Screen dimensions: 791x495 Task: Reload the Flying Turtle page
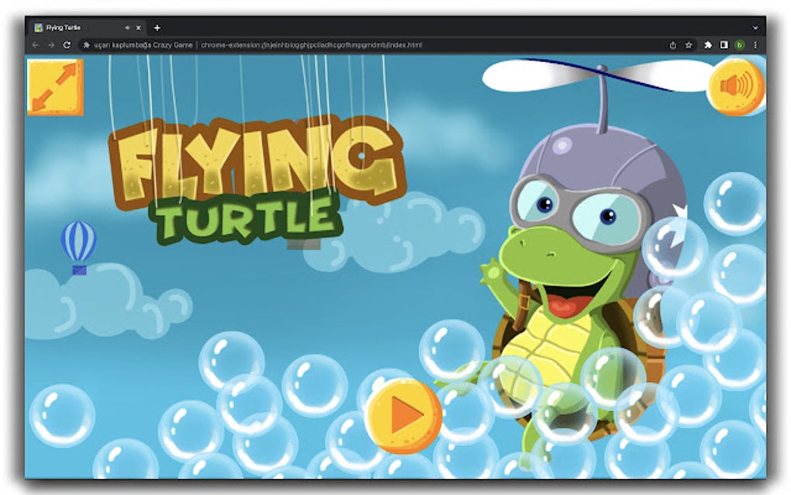[x=67, y=45]
